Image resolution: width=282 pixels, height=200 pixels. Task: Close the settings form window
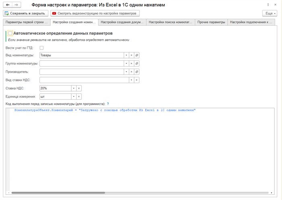pos(275,5)
